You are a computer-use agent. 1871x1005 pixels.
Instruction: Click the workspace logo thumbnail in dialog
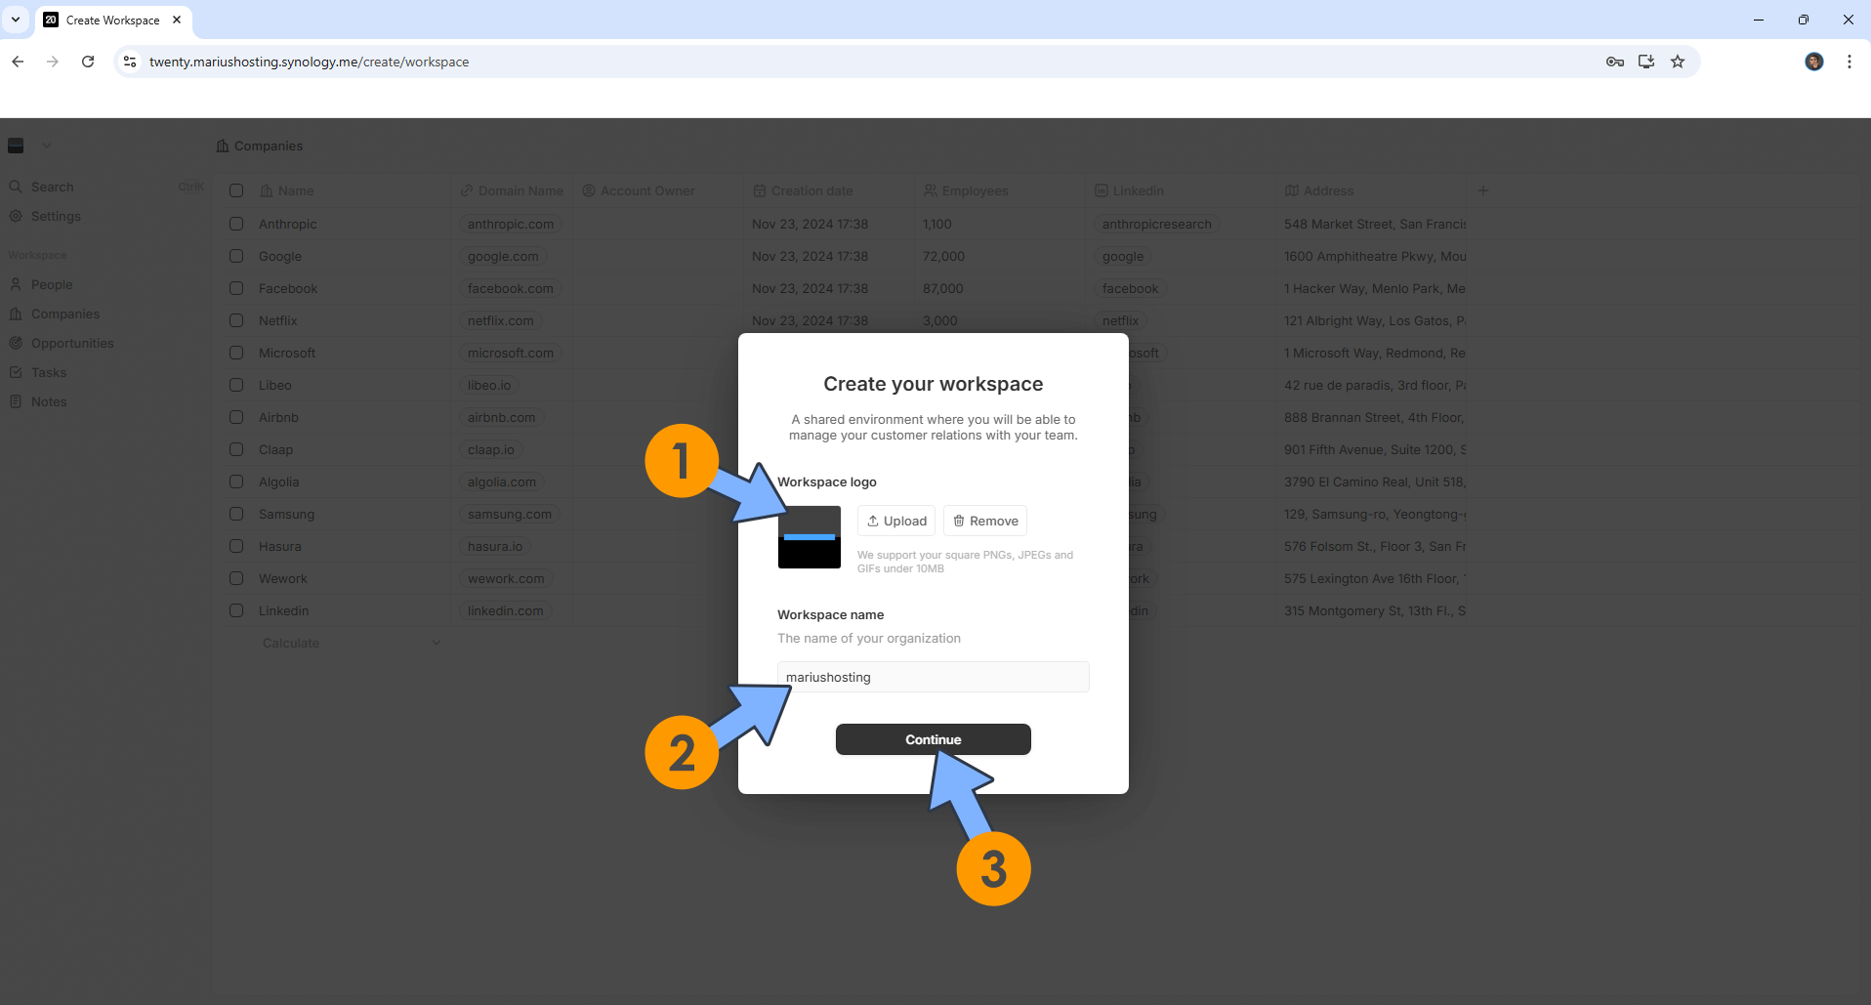pyautogui.click(x=810, y=537)
